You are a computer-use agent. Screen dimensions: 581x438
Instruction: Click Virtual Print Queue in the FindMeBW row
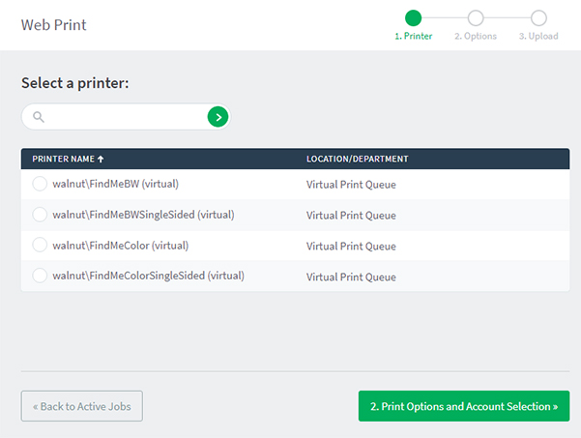351,185
